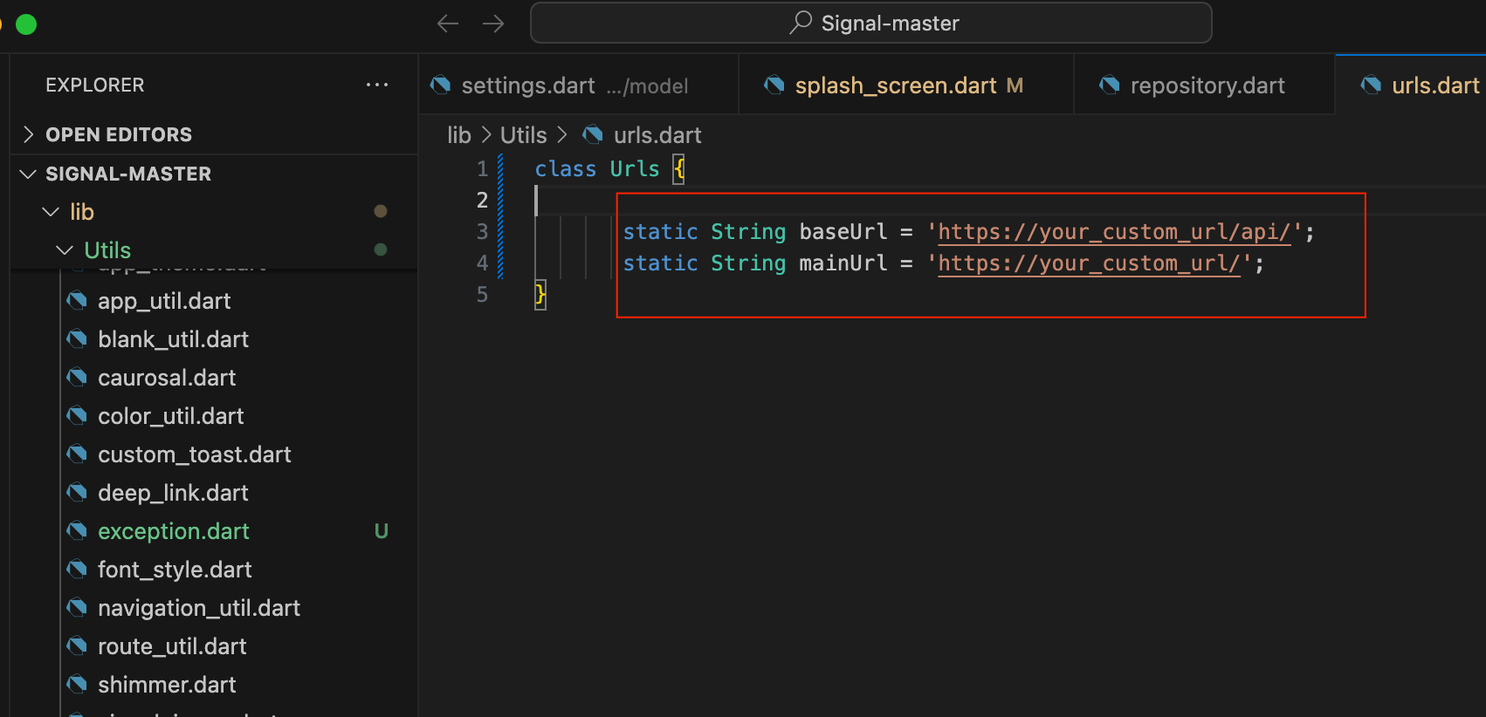
Task: Click the forward navigation arrow
Action: tap(493, 24)
